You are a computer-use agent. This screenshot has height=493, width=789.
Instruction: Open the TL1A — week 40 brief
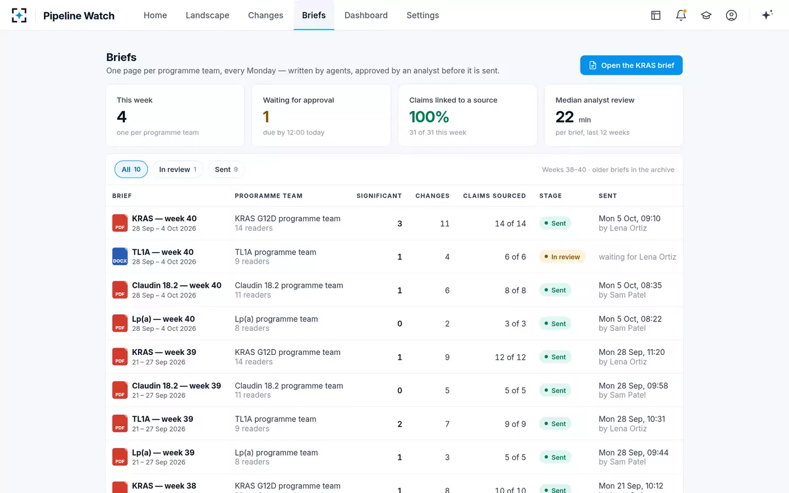163,252
